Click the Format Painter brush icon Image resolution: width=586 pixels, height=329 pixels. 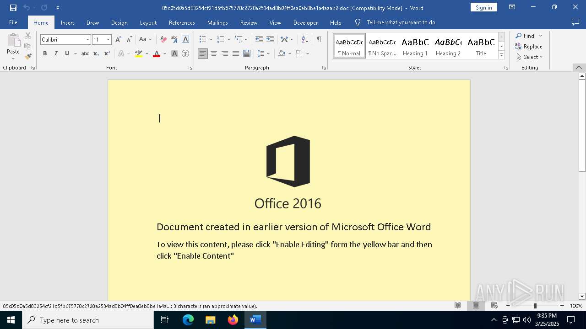coord(28,57)
